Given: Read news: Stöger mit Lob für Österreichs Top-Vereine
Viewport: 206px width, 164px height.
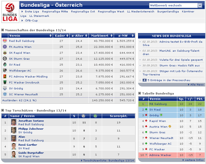Looking at the screenshot, I should pos(173,73).
